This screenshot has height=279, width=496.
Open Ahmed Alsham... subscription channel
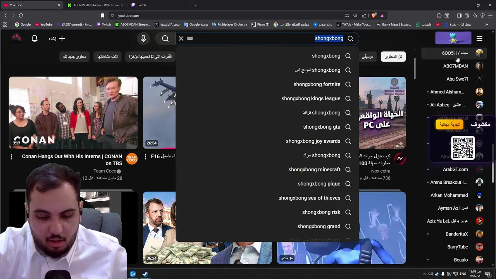(x=453, y=92)
